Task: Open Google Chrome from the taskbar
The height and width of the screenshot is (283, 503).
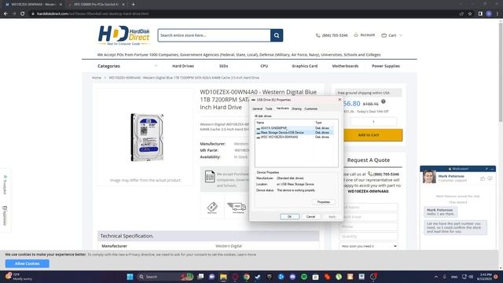Action: pyautogui.click(x=246, y=277)
